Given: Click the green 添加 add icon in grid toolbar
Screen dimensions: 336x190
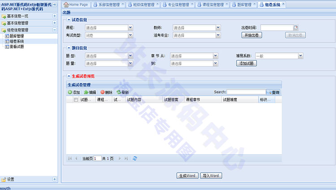Looking at the screenshot, I should click(x=70, y=92).
